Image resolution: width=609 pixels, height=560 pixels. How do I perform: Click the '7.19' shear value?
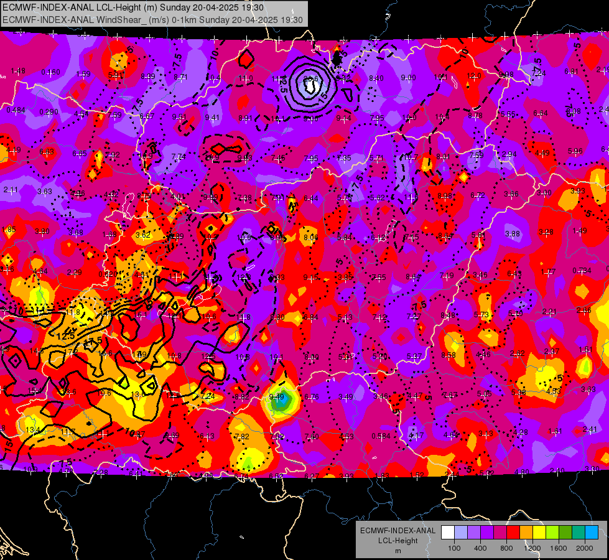pyautogui.click(x=447, y=276)
